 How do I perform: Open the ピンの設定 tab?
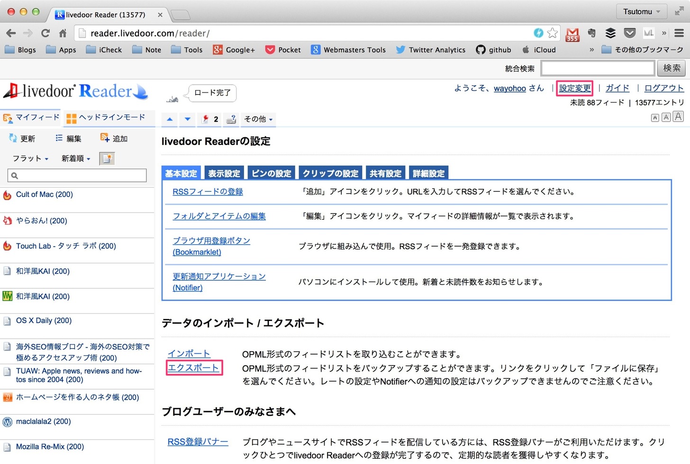(271, 173)
